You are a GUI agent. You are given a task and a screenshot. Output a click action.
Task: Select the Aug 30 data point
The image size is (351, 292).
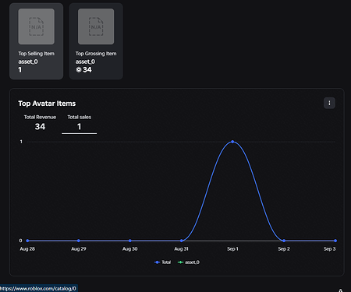[x=130, y=241]
